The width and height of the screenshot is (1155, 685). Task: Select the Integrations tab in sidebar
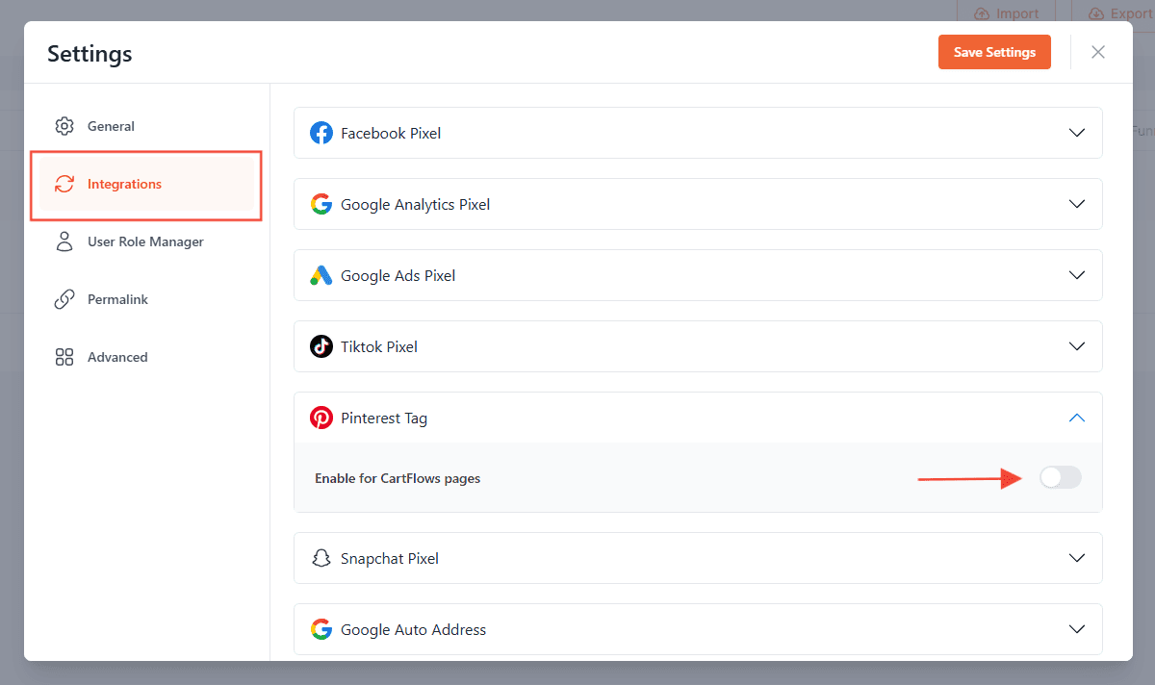pyautogui.click(x=124, y=184)
